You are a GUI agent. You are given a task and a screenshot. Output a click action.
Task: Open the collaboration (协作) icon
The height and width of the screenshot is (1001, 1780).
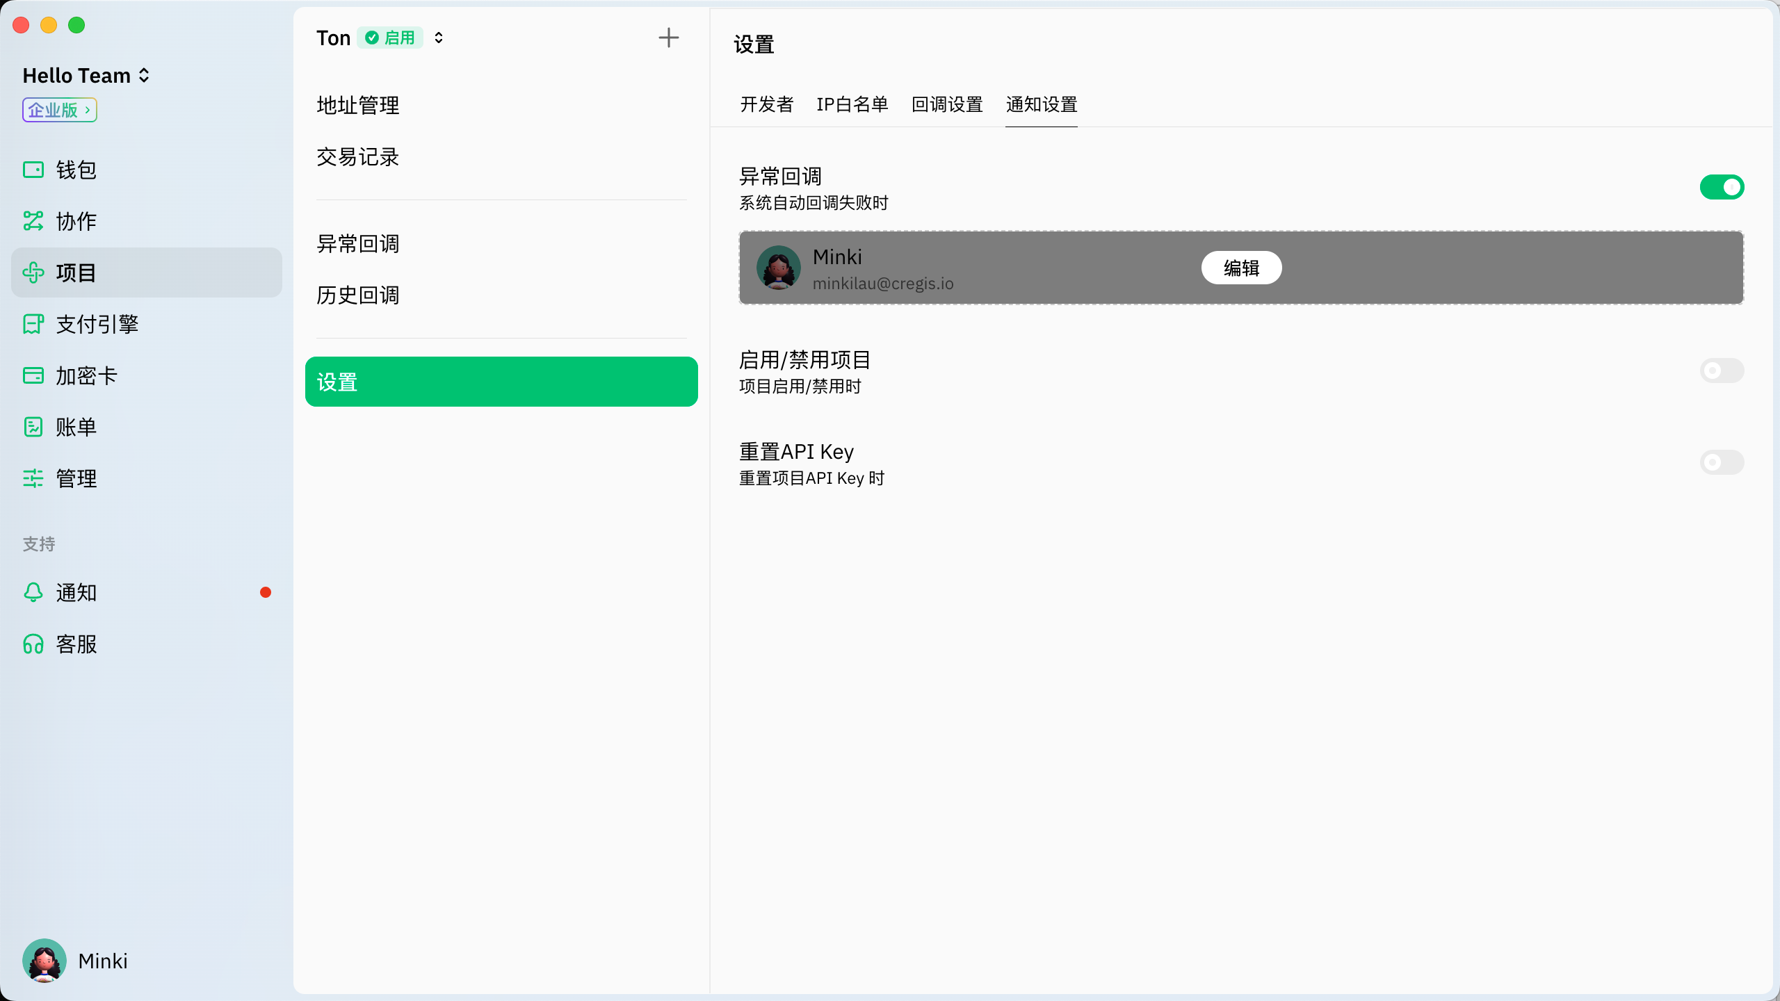coord(33,221)
